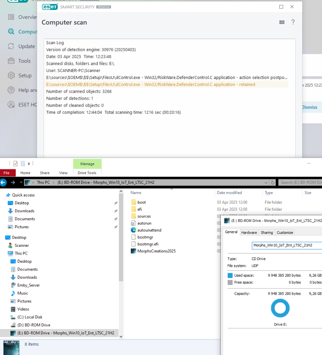Select the Music note icon in navigation pane
322x355 pixels.
click(13, 293)
